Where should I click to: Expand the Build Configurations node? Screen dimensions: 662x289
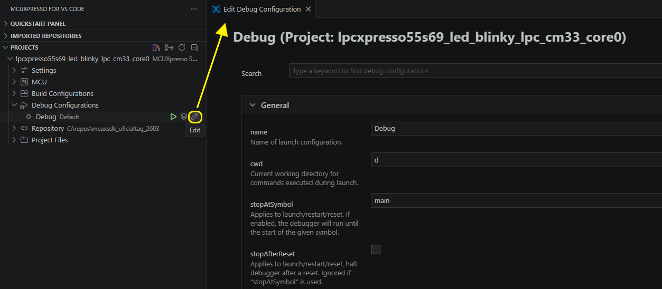tap(14, 93)
